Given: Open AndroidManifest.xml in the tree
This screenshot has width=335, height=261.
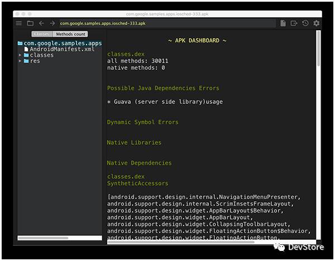Looking at the screenshot, I should click(62, 49).
